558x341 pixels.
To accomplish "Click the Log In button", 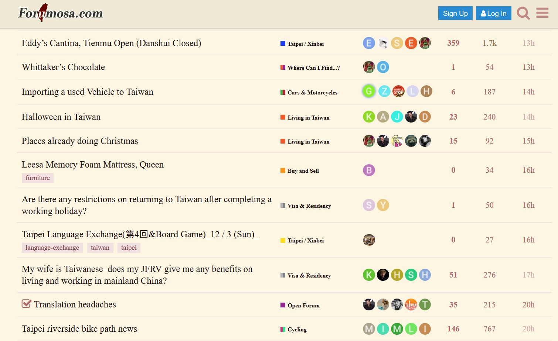I will pos(494,13).
